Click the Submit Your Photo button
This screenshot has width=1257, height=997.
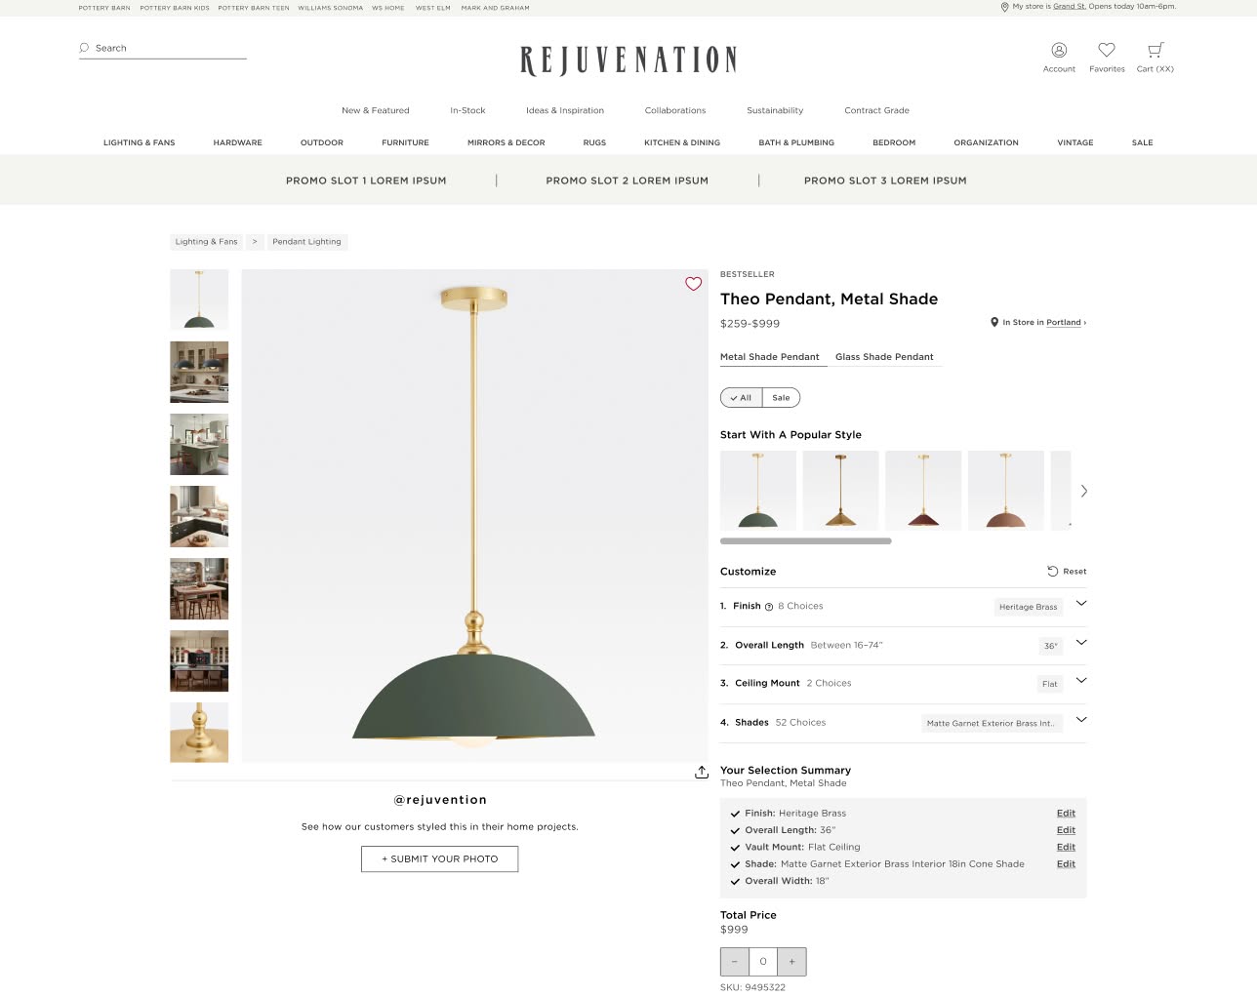pyautogui.click(x=439, y=858)
